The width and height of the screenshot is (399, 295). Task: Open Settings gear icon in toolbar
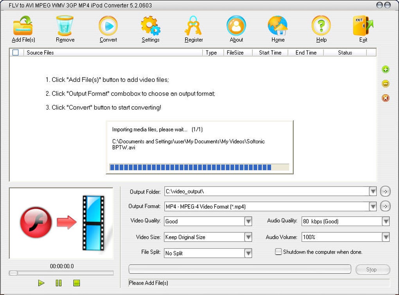click(151, 25)
